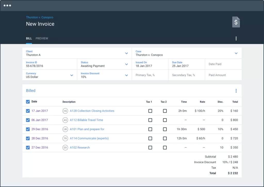Enable Tax 1 for A112 Billable Travel Time
Viewport: 264px width, 187px height.
150,120
